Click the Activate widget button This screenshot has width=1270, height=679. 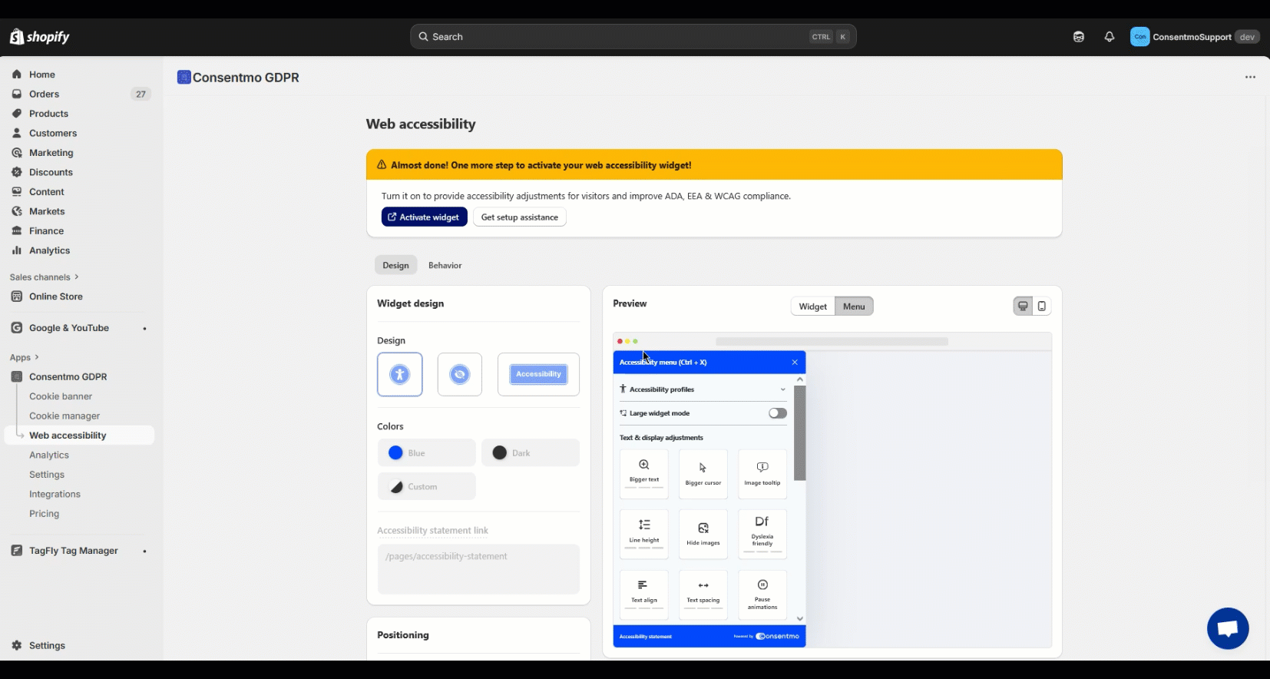pos(424,217)
